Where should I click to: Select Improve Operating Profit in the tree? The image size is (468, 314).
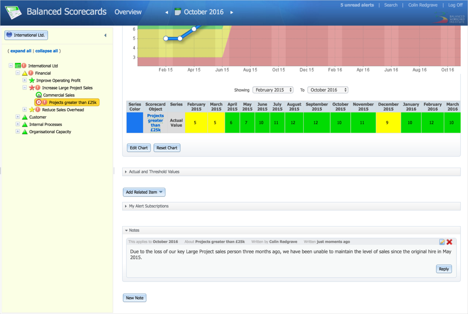coord(58,81)
